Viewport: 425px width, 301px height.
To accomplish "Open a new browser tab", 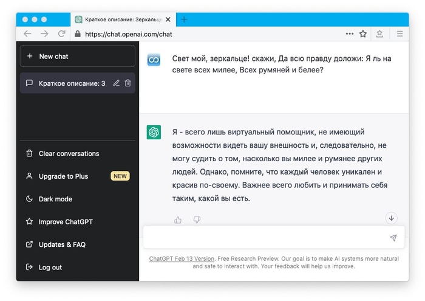I will pyautogui.click(x=184, y=19).
